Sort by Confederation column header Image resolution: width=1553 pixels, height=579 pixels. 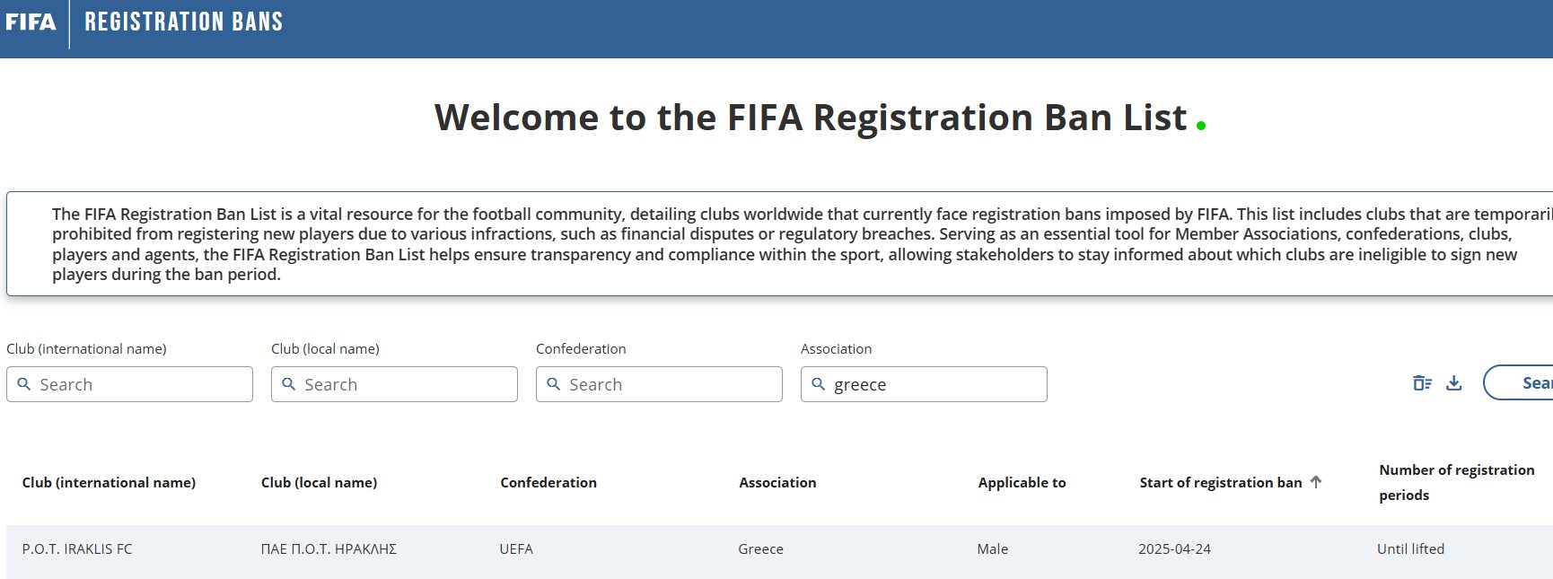548,483
